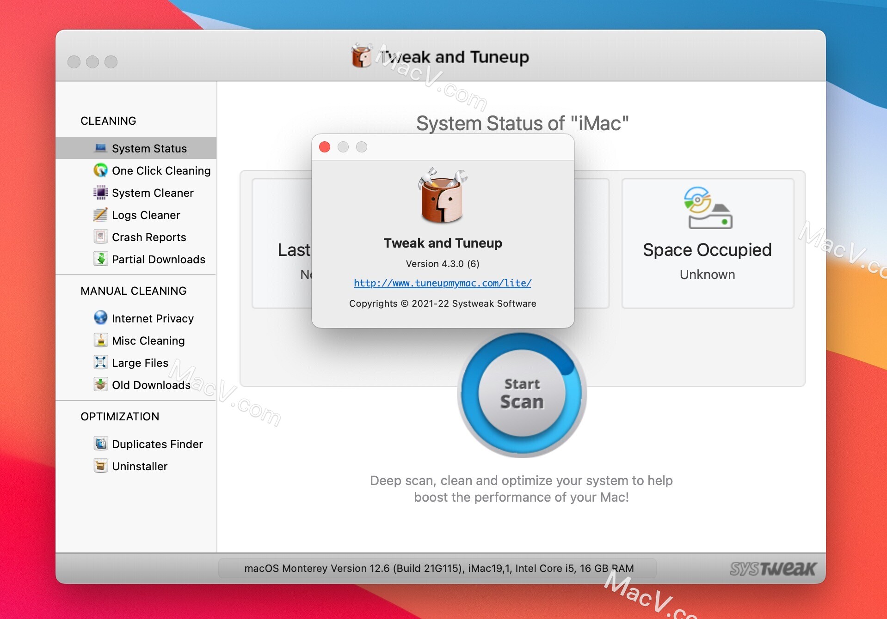This screenshot has height=619, width=887.
Task: Click the Systweak logo
Action: point(773,569)
